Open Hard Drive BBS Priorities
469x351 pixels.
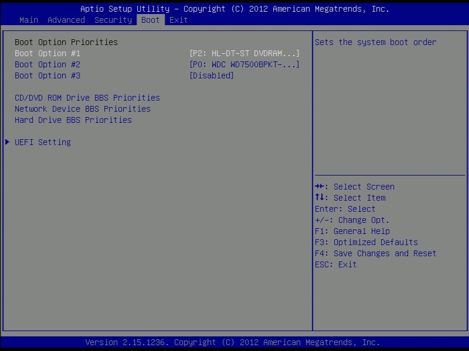(73, 120)
